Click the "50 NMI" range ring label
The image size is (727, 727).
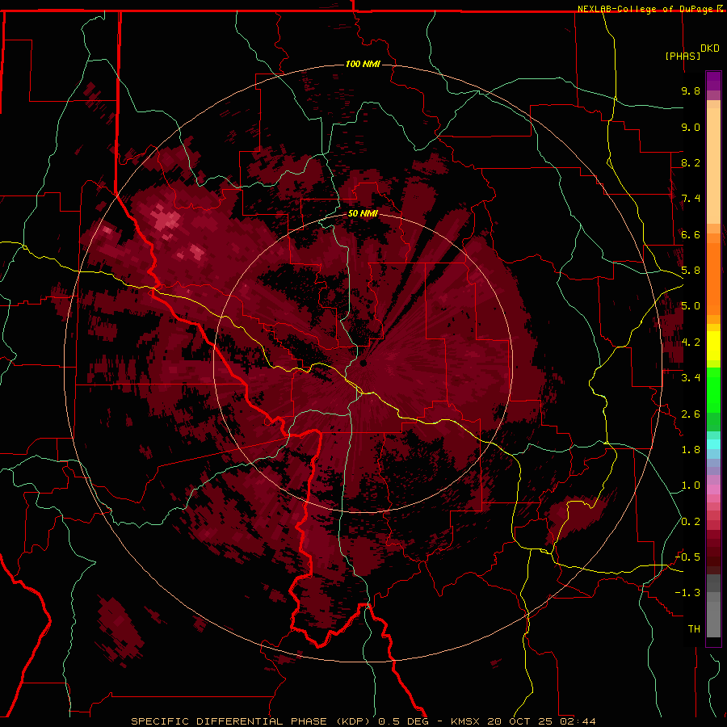pos(363,214)
